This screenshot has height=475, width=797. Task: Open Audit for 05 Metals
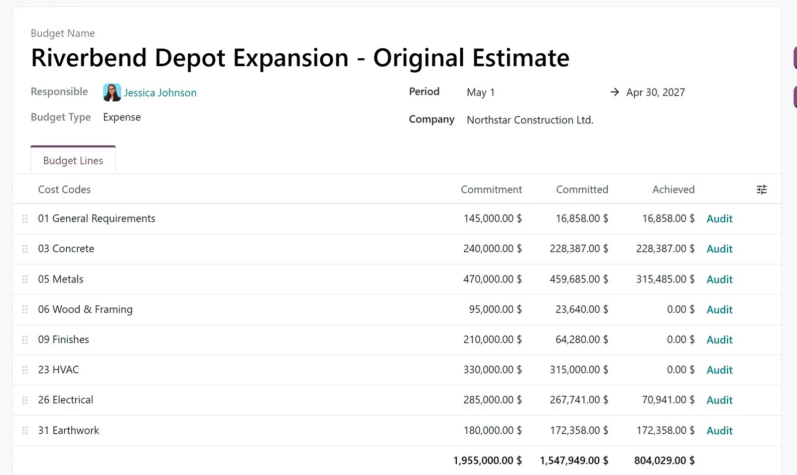[x=719, y=280]
